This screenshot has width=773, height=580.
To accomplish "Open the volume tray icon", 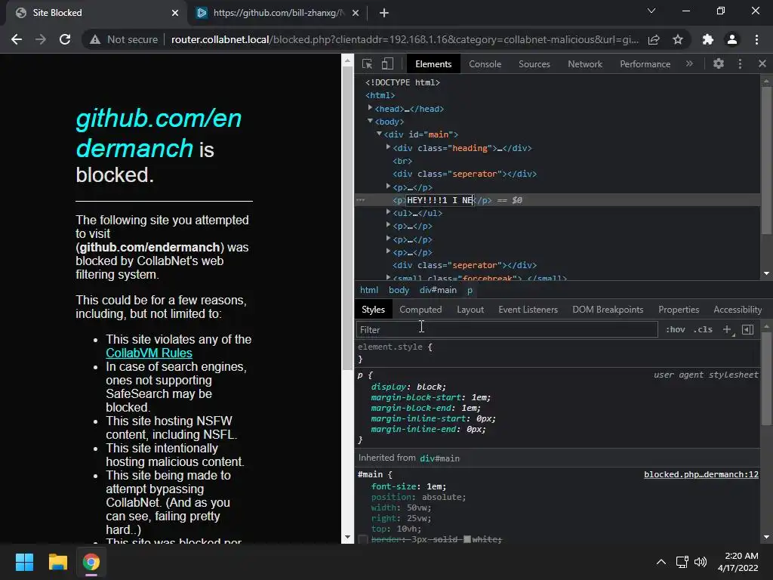I will (700, 562).
